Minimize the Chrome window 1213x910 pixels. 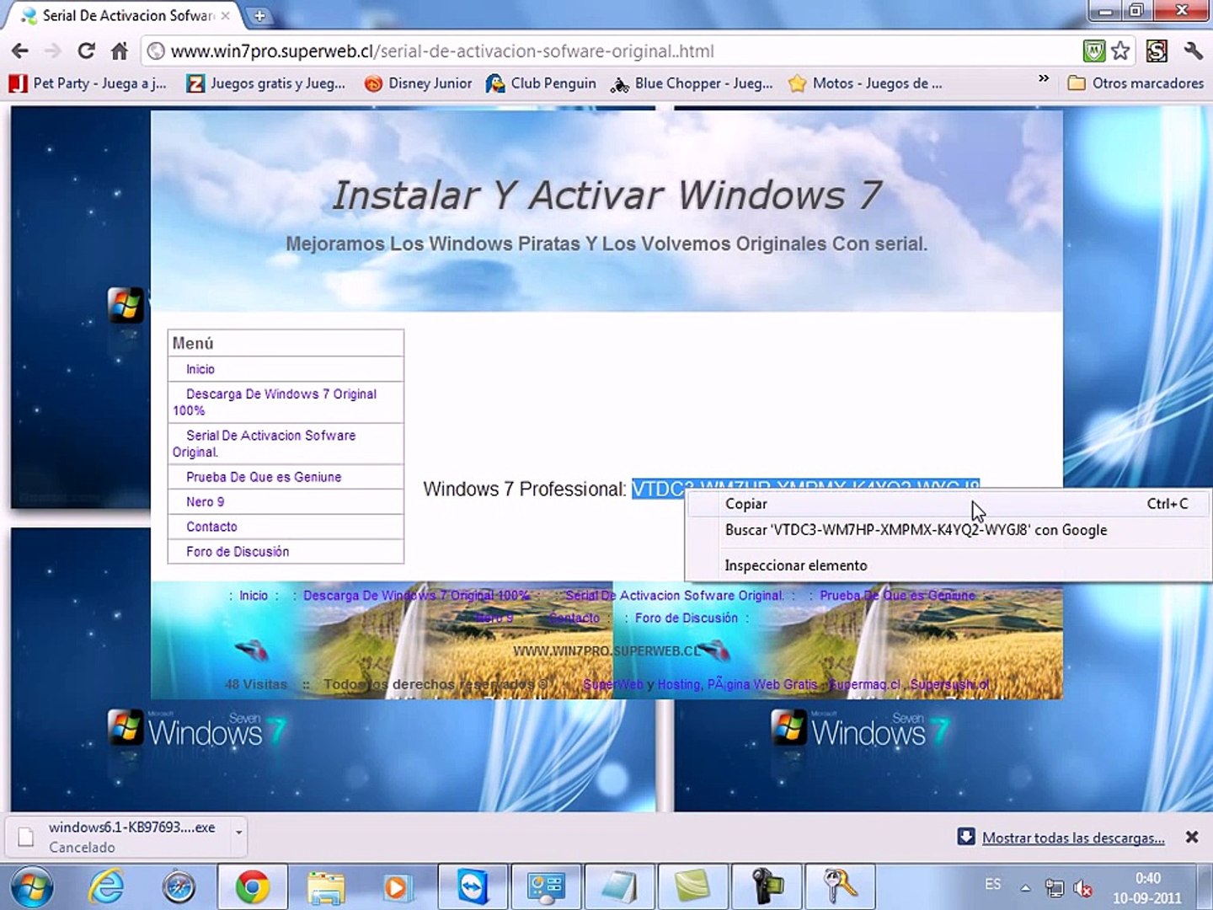(x=1106, y=11)
